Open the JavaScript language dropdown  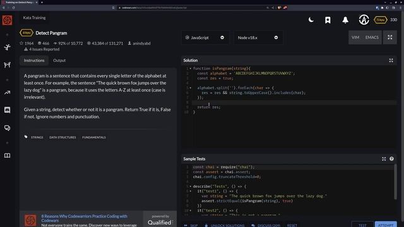[205, 38]
